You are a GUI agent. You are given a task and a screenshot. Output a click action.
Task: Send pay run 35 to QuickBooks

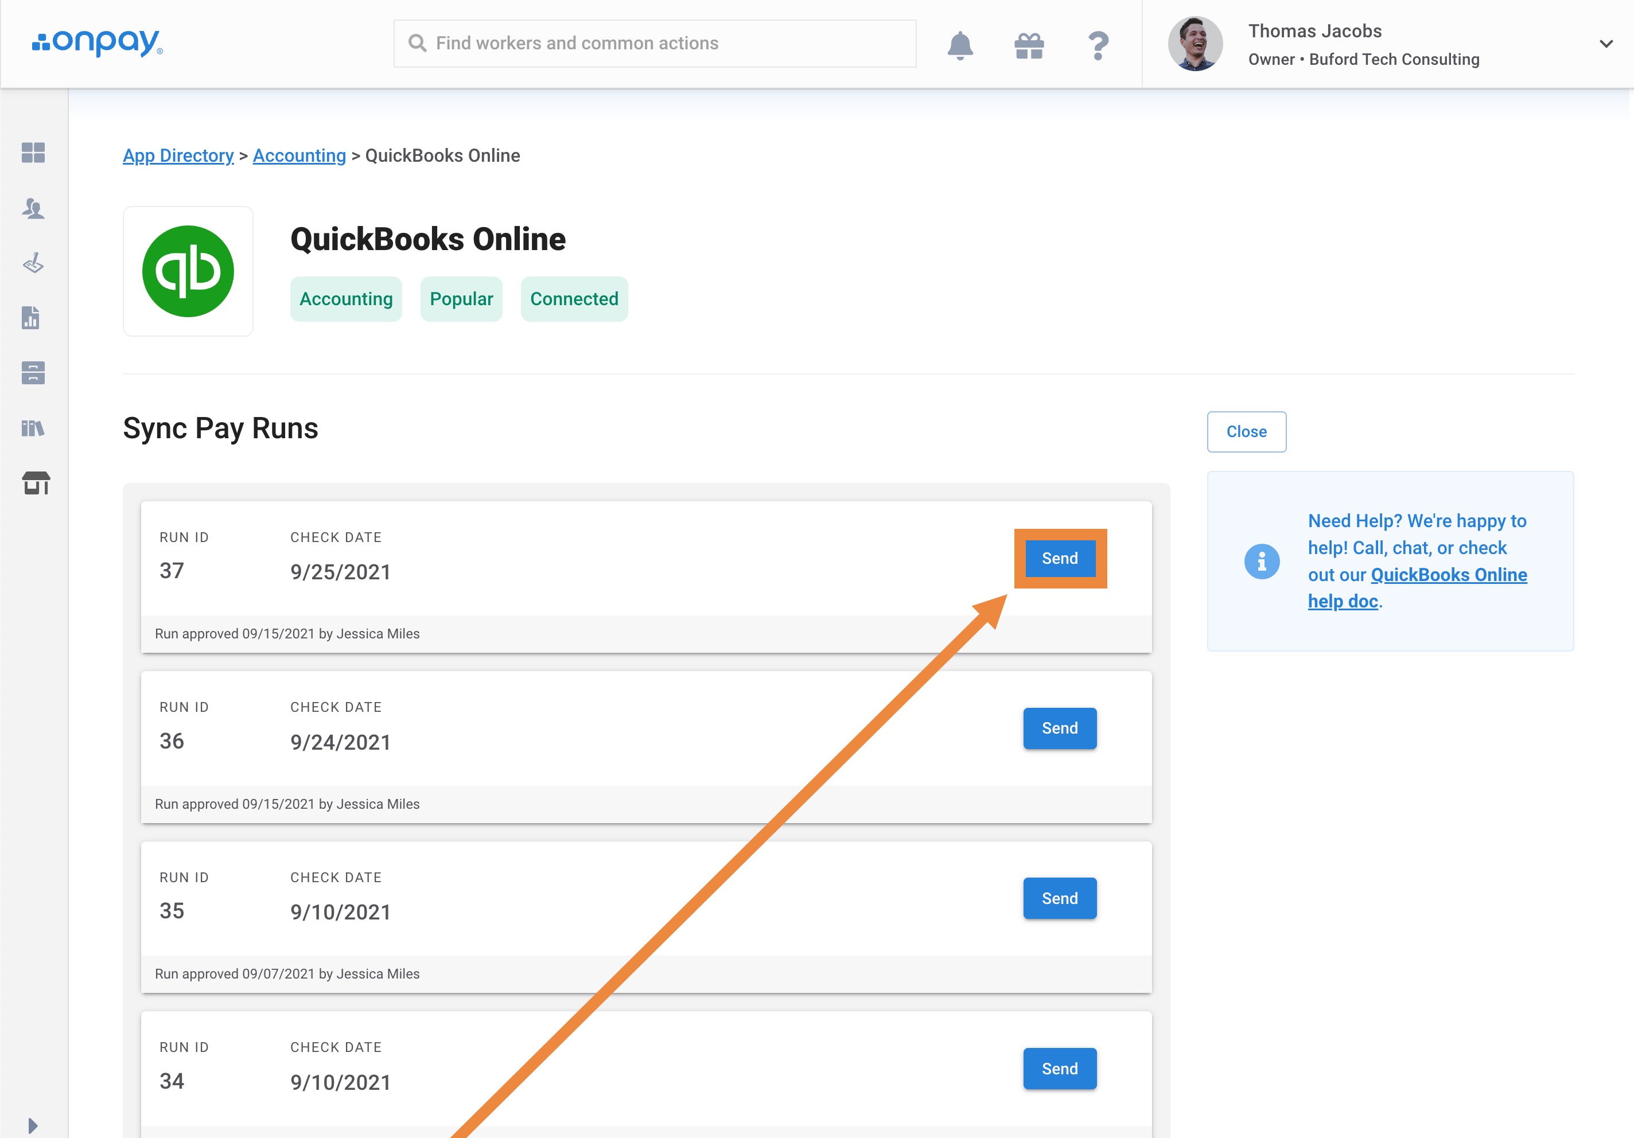pyautogui.click(x=1060, y=898)
